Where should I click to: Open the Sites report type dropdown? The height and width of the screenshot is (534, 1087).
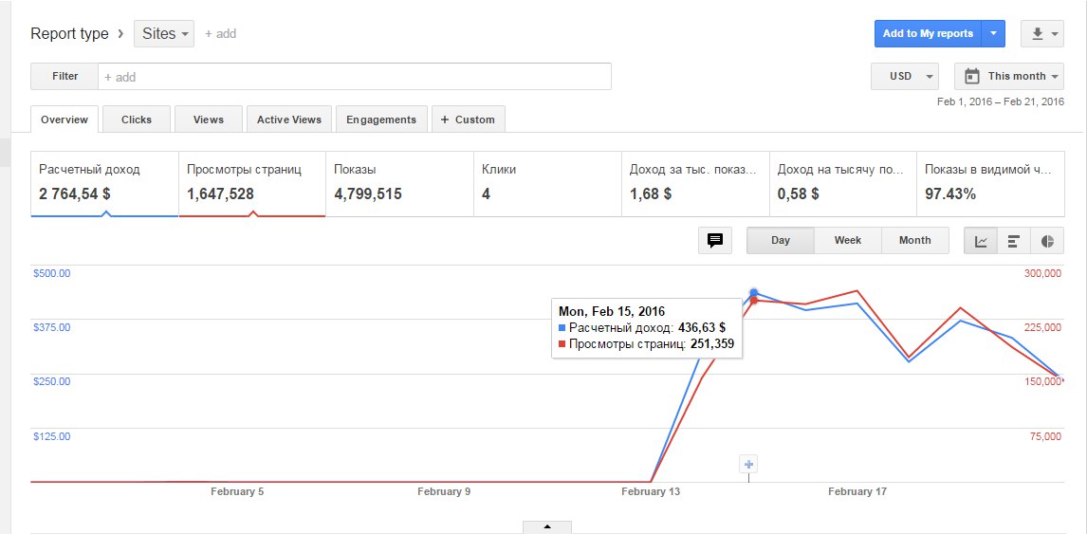point(164,34)
